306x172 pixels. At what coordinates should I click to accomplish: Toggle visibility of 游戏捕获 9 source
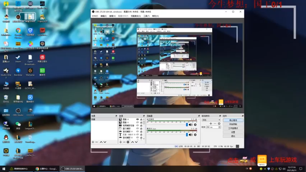[x=137, y=131]
